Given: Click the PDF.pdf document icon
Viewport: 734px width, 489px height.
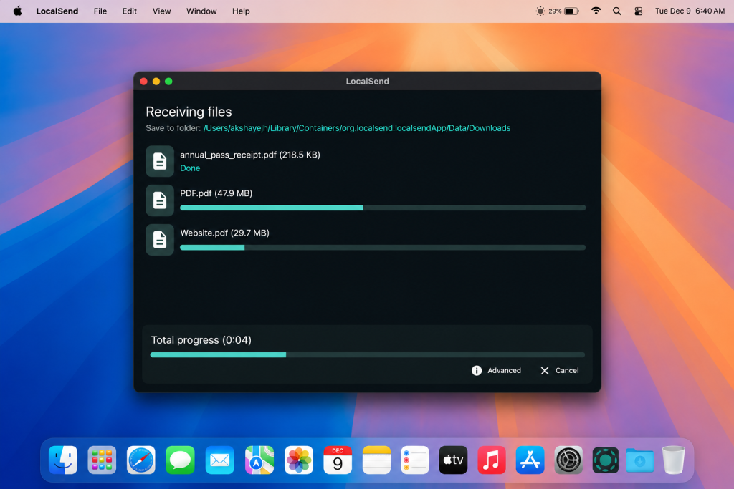Looking at the screenshot, I should tap(160, 200).
